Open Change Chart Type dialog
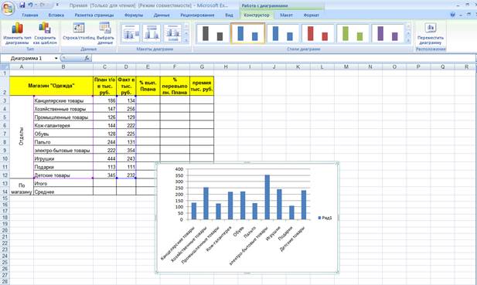Image resolution: width=477 pixels, height=285 pixels. click(17, 33)
